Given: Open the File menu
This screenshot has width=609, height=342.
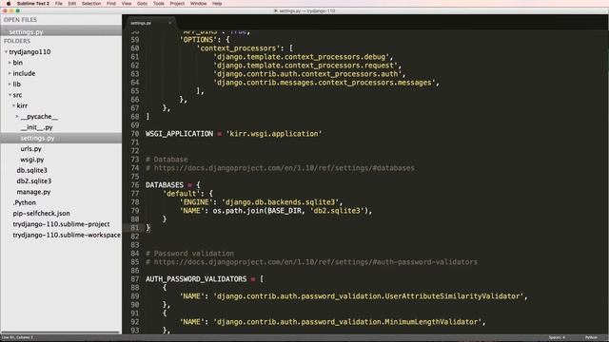Looking at the screenshot, I should click(59, 4).
